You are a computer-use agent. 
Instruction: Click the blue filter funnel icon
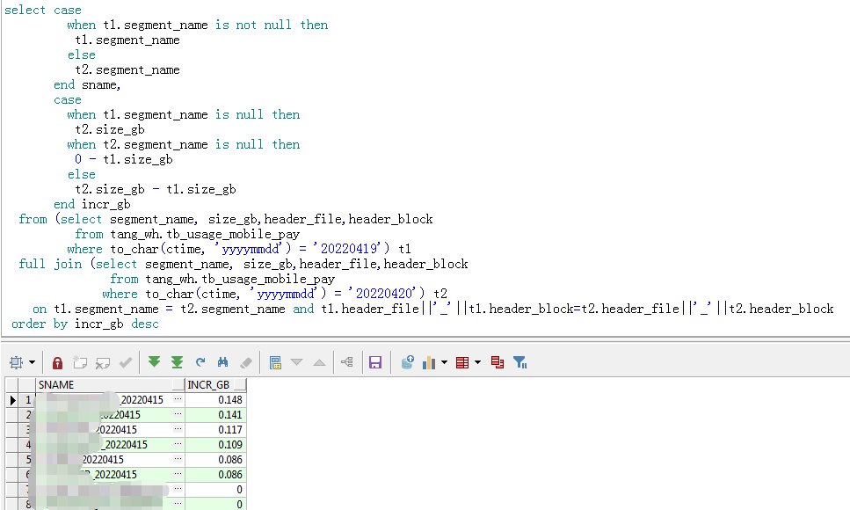[x=519, y=362]
